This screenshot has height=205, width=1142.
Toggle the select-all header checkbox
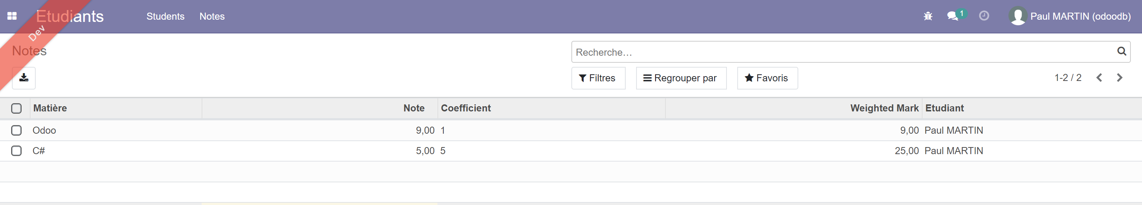coord(16,108)
